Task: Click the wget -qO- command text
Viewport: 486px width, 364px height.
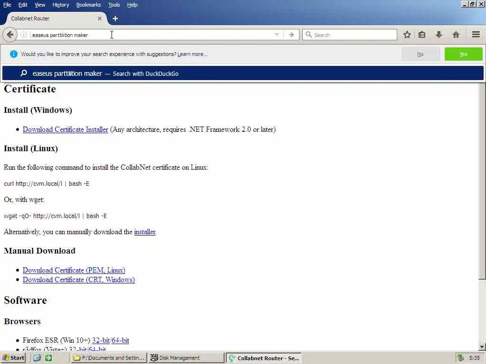Action: [x=55, y=216]
